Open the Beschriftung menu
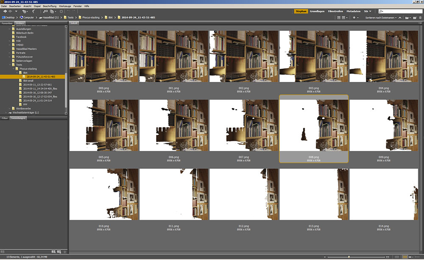 click(x=50, y=6)
